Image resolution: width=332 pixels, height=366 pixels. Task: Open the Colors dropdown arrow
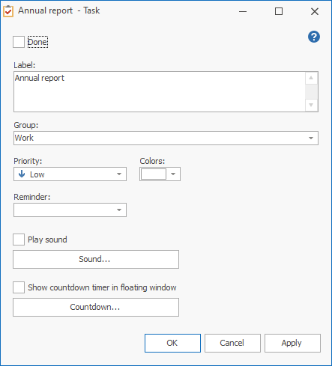point(173,174)
